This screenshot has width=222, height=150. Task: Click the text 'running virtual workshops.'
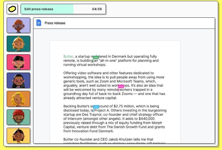[x=85, y=65]
